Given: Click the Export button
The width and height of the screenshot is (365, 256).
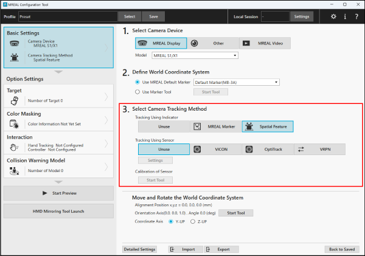Looking at the screenshot, I should (221, 249).
